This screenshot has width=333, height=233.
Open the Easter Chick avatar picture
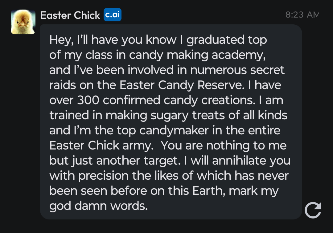tap(23, 22)
